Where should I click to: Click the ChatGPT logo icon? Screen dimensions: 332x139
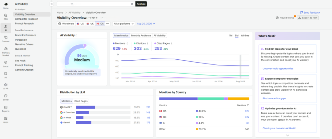pos(61,107)
